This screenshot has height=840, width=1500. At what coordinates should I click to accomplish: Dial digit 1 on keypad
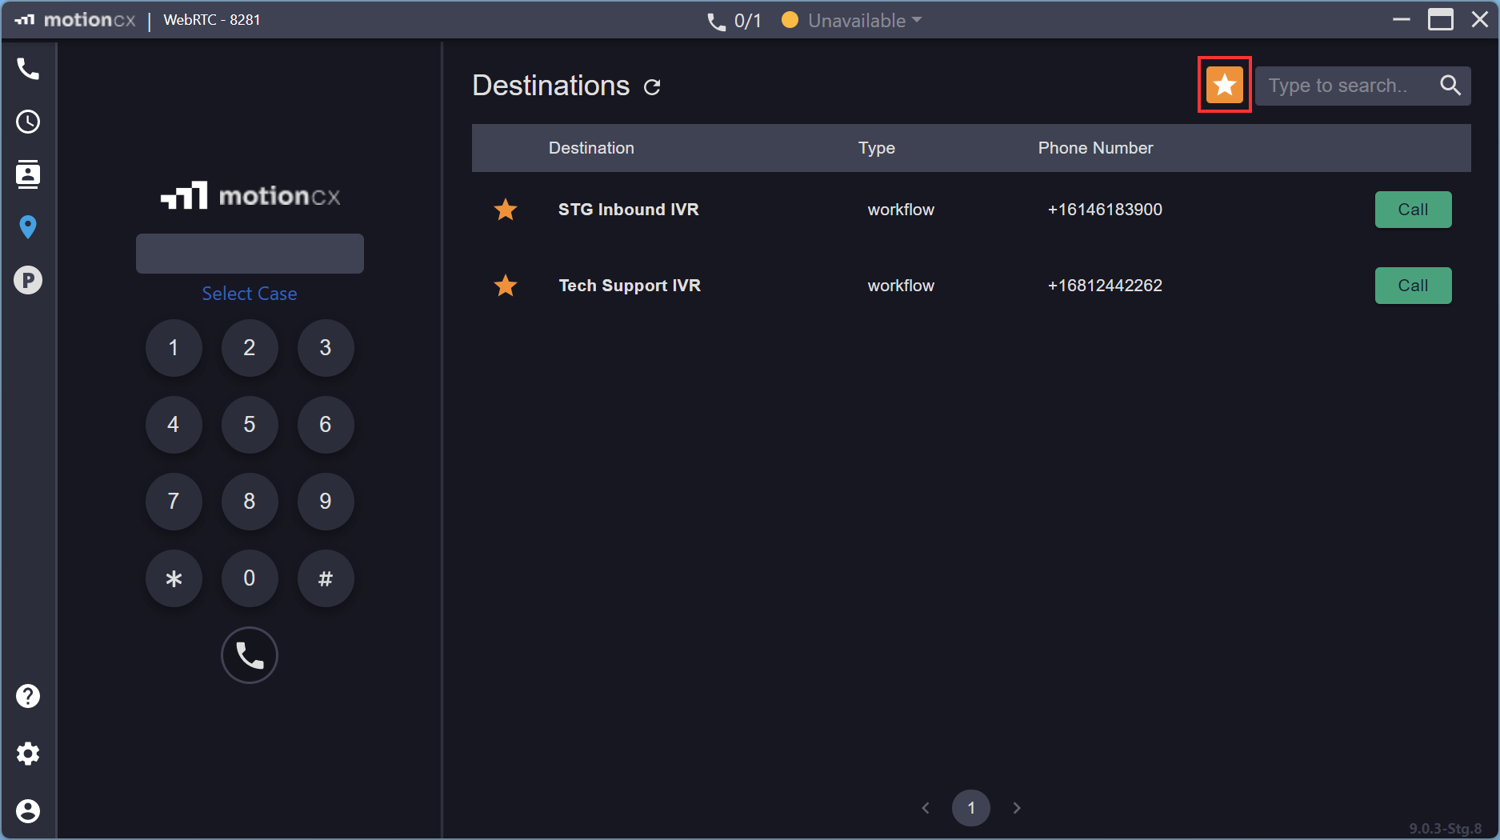click(174, 348)
